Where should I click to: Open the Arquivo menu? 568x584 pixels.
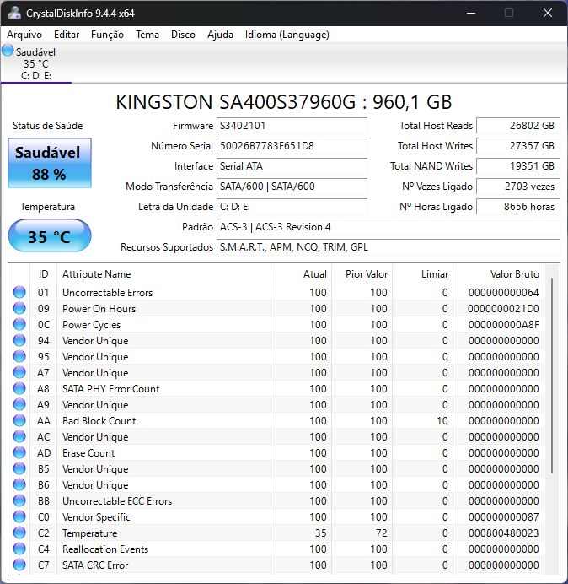pos(24,35)
